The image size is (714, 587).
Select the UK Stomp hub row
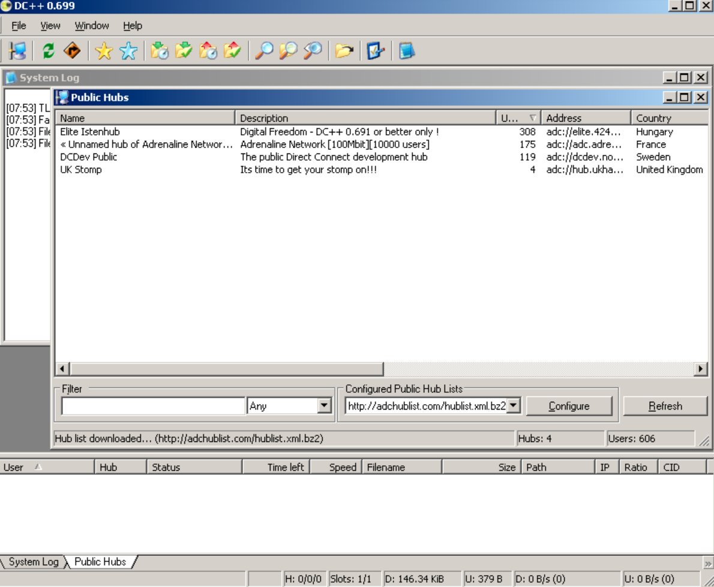click(381, 170)
